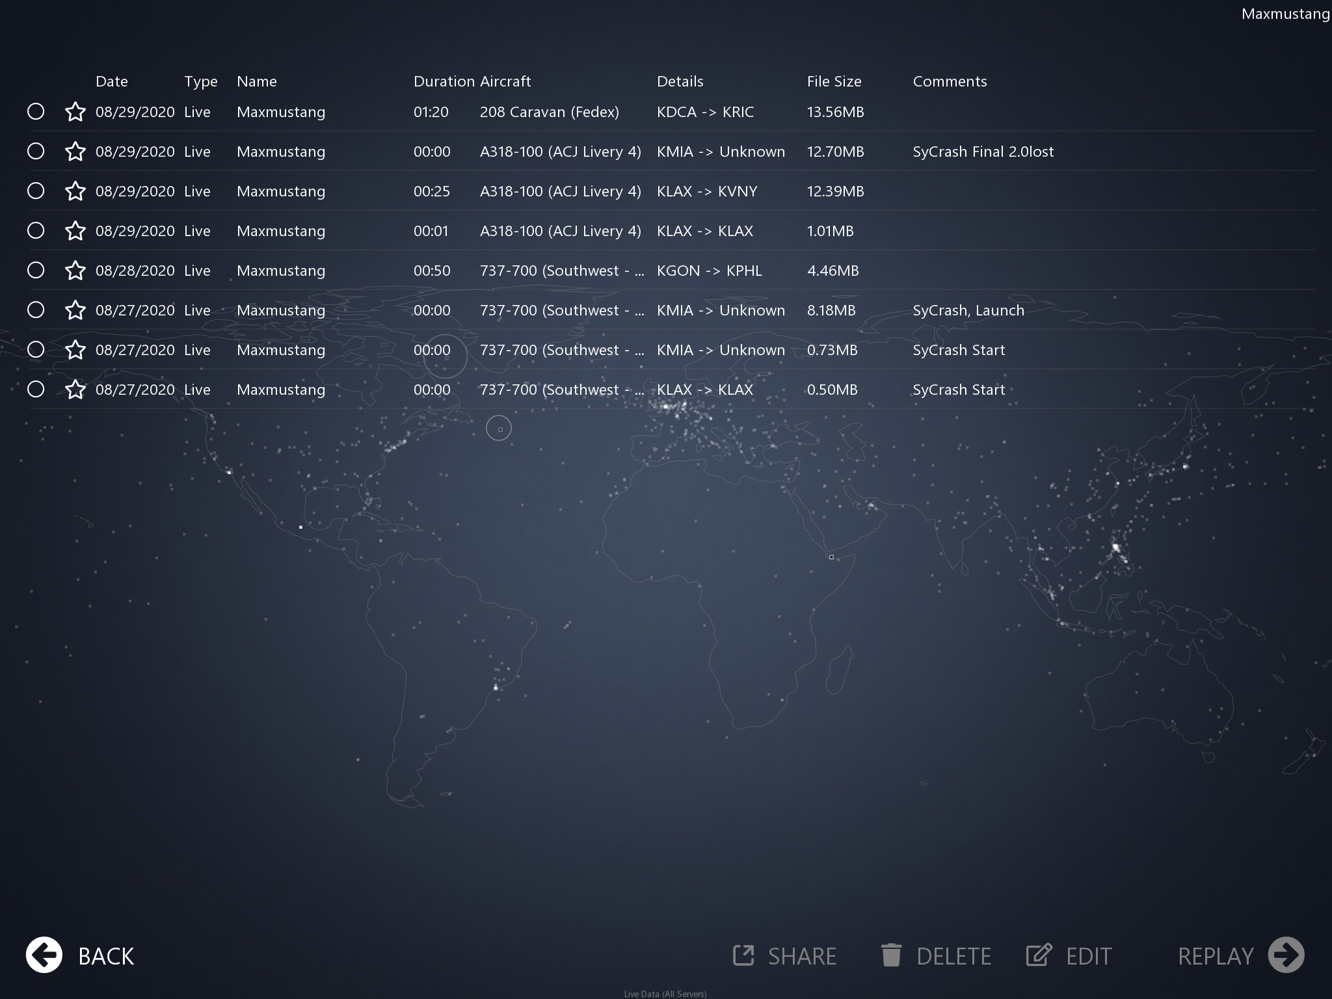
Task: Favorite the SyCrash, Launch replay star
Action: 75,310
